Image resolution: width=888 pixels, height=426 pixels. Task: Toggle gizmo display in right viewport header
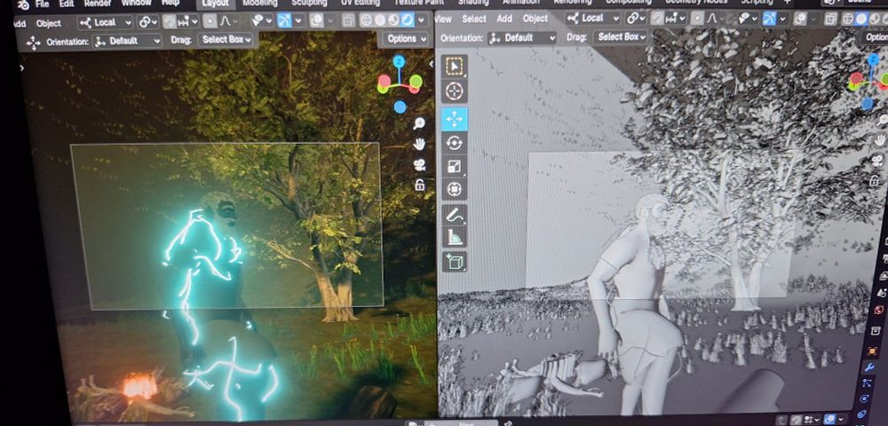769,19
